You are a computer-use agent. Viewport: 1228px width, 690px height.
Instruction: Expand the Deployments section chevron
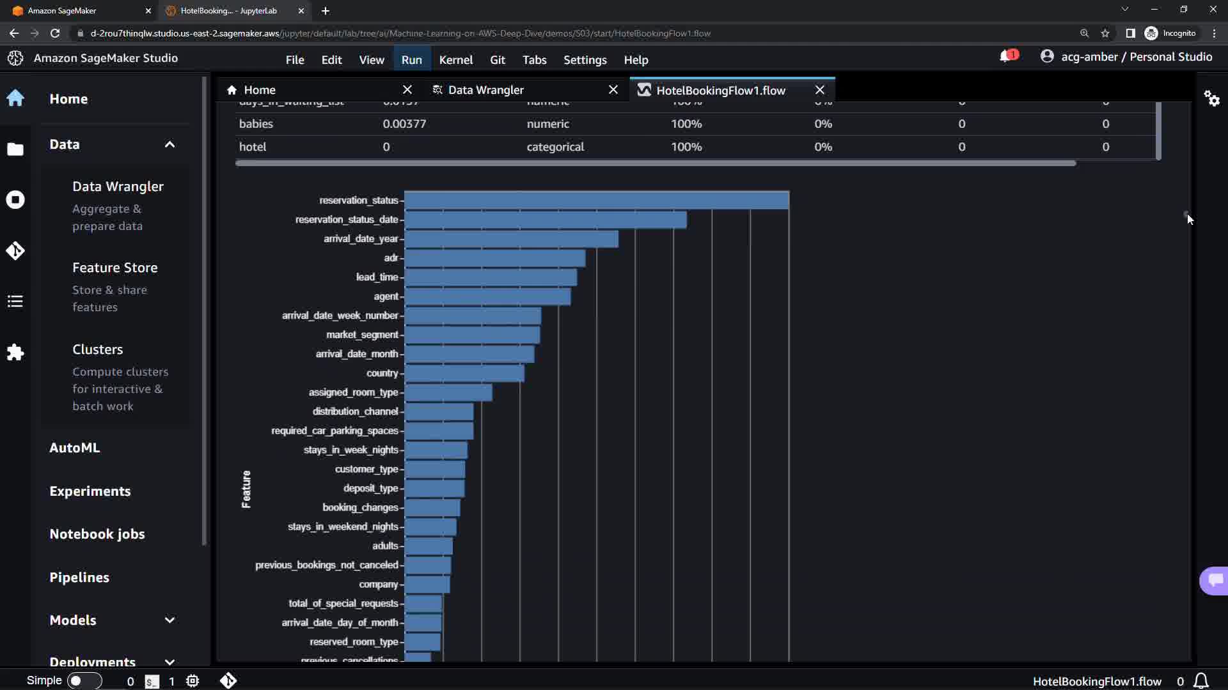(169, 661)
